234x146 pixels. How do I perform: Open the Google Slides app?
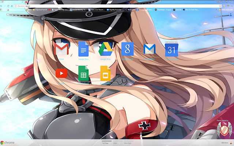[105, 73]
